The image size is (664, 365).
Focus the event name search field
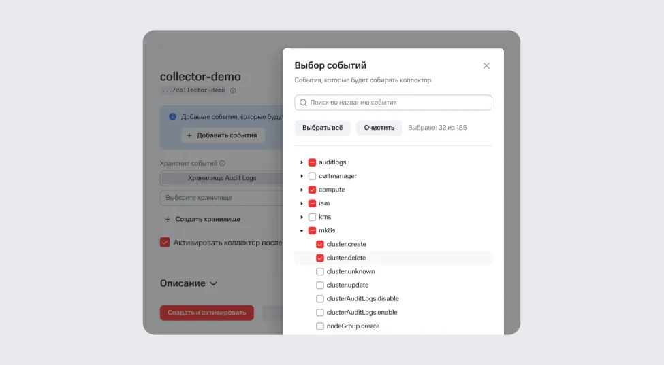pos(398,103)
